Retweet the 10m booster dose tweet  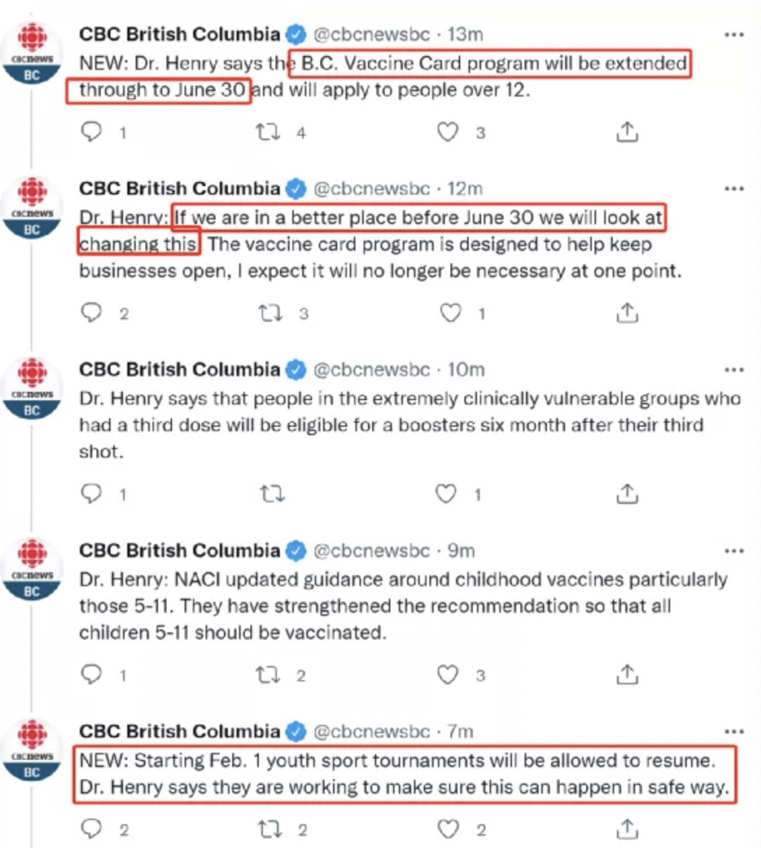pyautogui.click(x=272, y=494)
